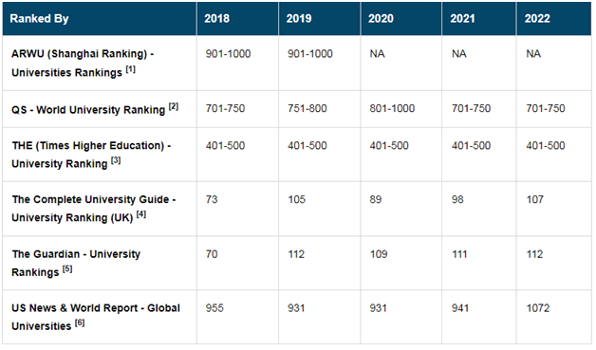The image size is (596, 350).
Task: Click the 2022 US News value 1072
Action: click(x=538, y=308)
